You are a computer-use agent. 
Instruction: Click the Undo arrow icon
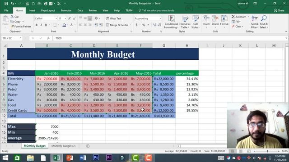click(12, 4)
